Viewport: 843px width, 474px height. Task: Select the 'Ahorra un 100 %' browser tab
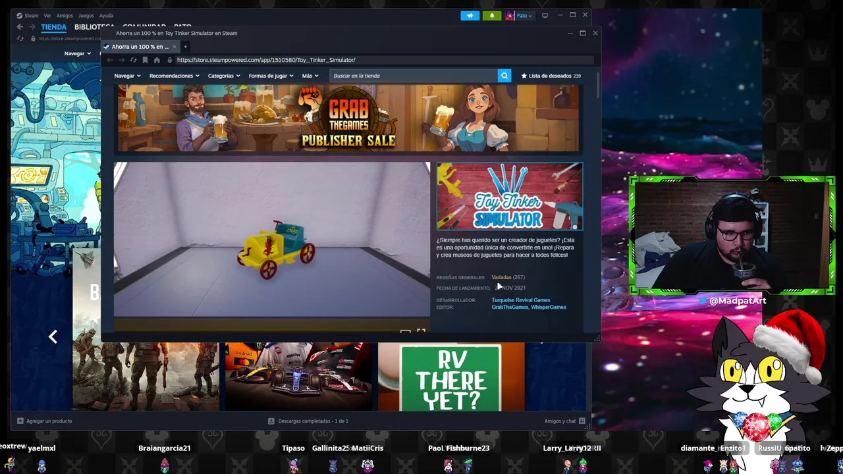tap(140, 47)
